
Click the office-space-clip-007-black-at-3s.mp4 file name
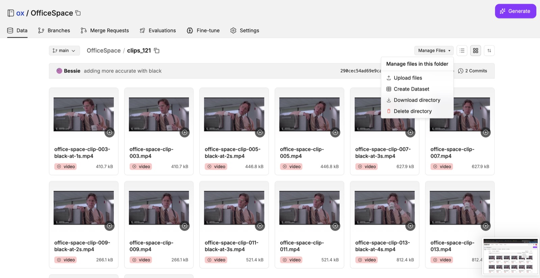(x=383, y=153)
